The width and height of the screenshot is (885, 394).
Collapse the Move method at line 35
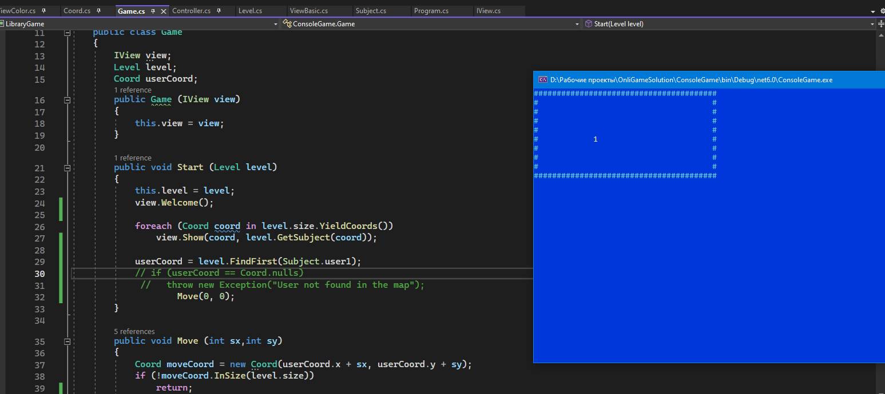pos(67,341)
